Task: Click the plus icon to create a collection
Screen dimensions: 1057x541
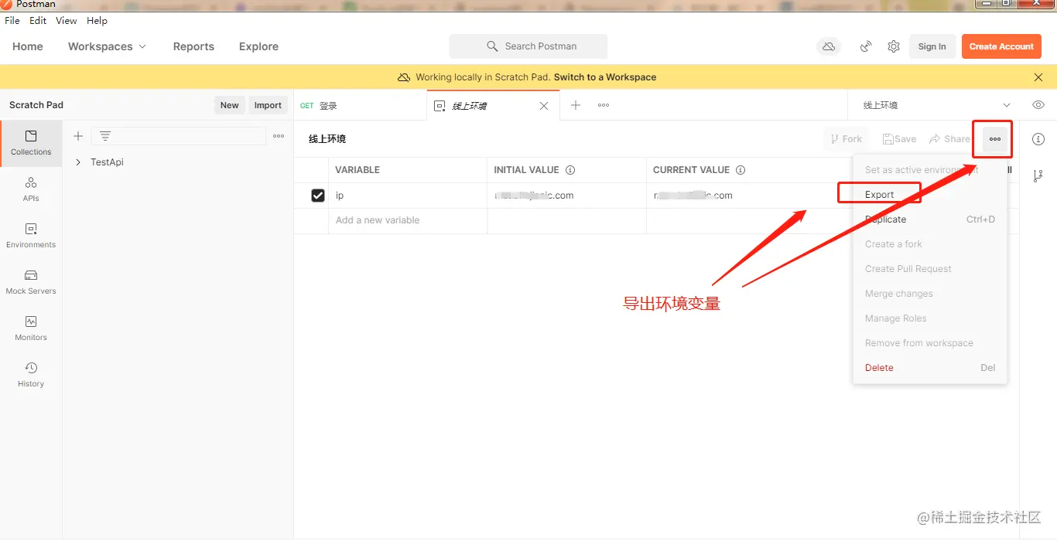Action: [x=78, y=136]
